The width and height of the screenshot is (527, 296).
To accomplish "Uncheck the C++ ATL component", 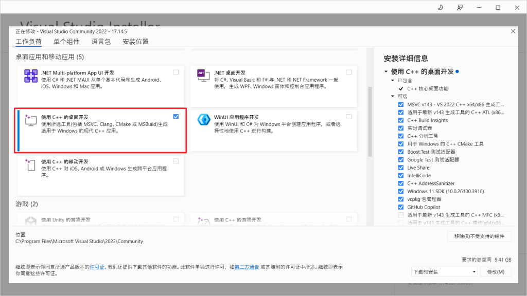I will pyautogui.click(x=400, y=113).
